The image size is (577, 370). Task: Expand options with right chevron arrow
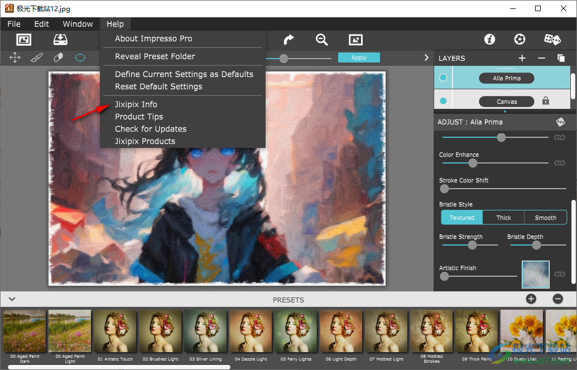[426, 58]
